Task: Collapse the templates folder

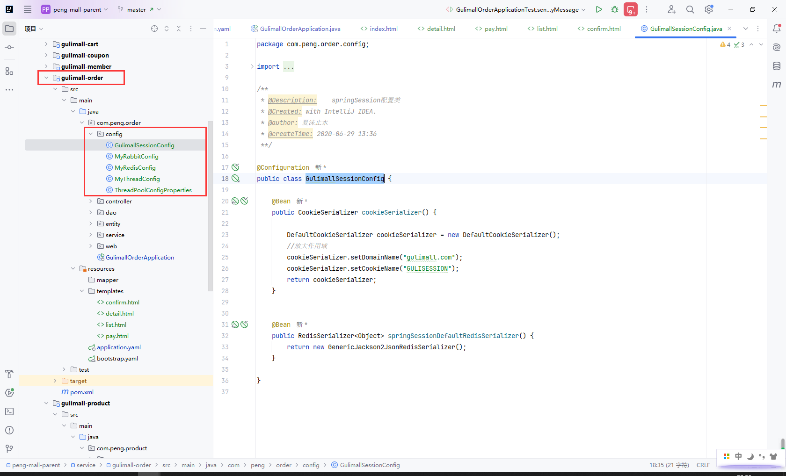Action: coord(82,291)
